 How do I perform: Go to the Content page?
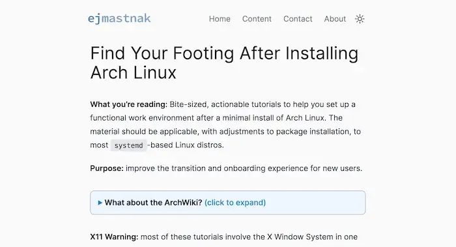[257, 19]
